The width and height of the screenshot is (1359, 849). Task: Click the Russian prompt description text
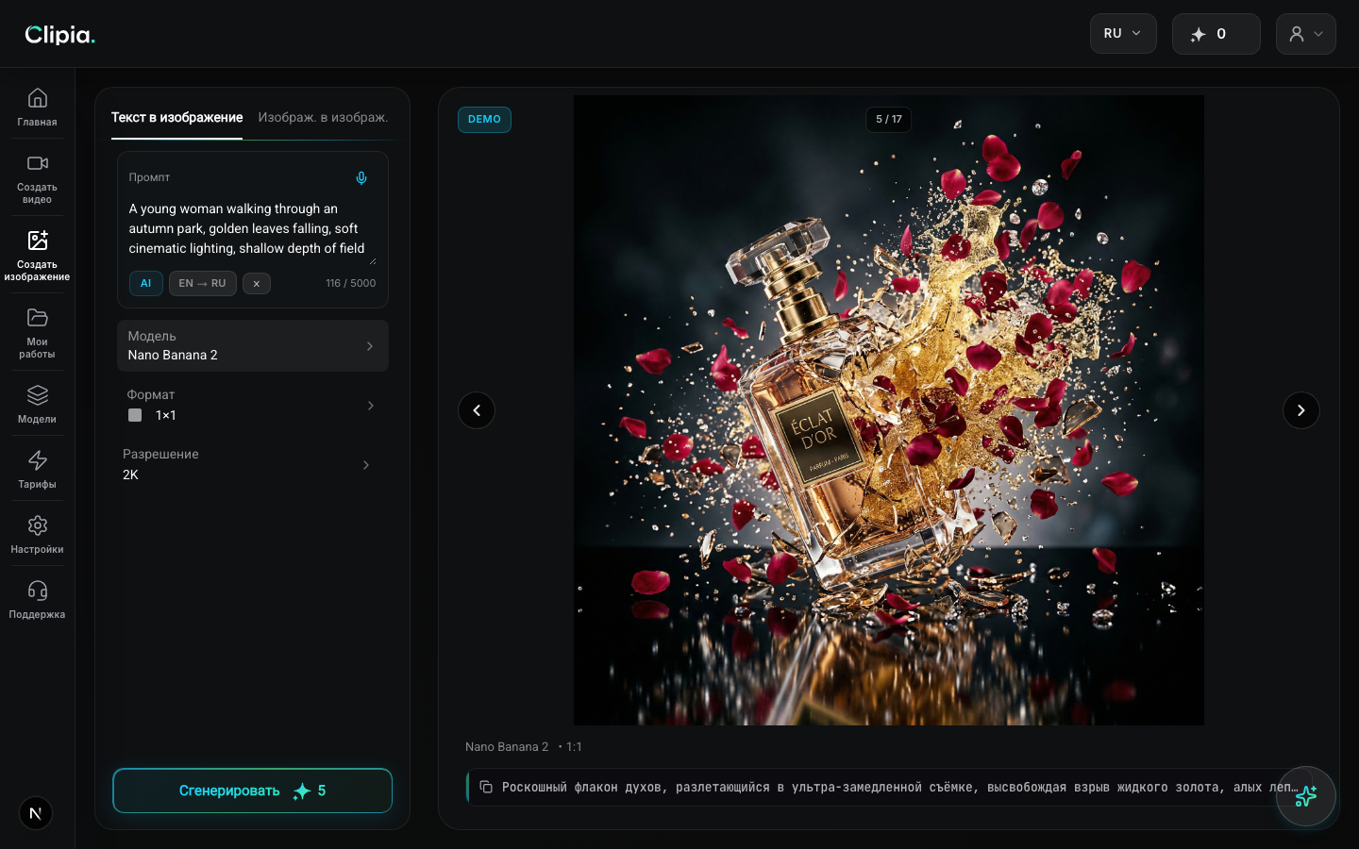pyautogui.click(x=899, y=787)
